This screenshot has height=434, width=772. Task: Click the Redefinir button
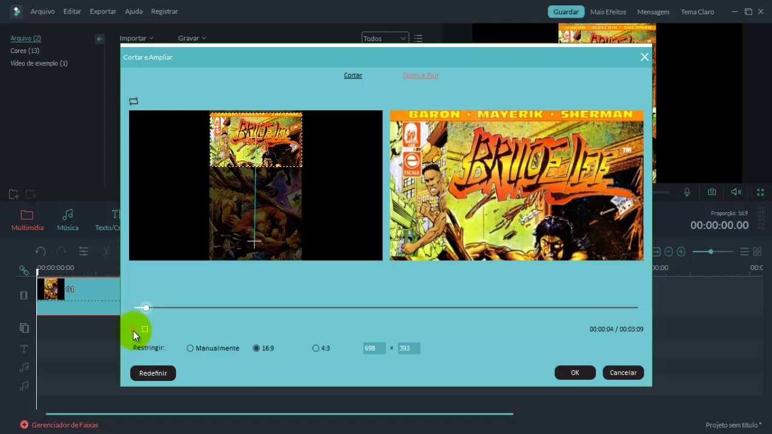click(153, 373)
